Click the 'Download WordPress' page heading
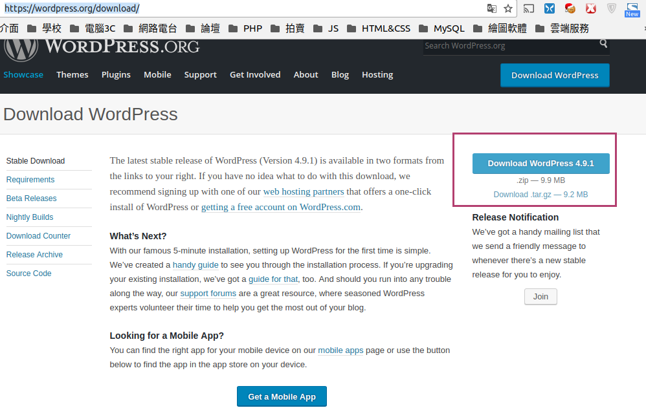Screen dimensions: 646x419 tap(91, 114)
